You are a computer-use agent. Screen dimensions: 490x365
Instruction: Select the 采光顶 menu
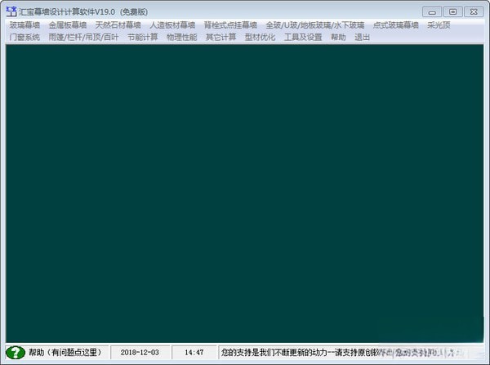pyautogui.click(x=439, y=25)
